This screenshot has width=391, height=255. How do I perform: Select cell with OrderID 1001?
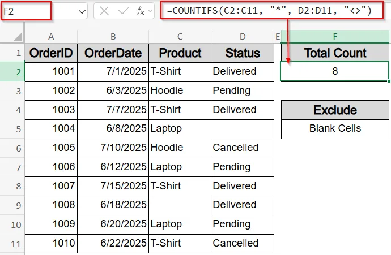51,72
